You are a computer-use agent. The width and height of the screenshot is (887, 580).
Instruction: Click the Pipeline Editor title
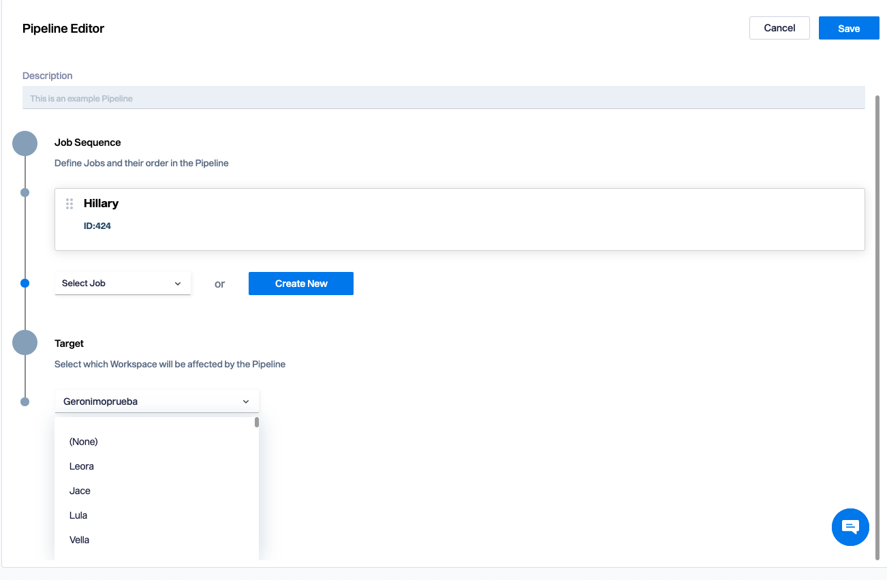point(63,29)
